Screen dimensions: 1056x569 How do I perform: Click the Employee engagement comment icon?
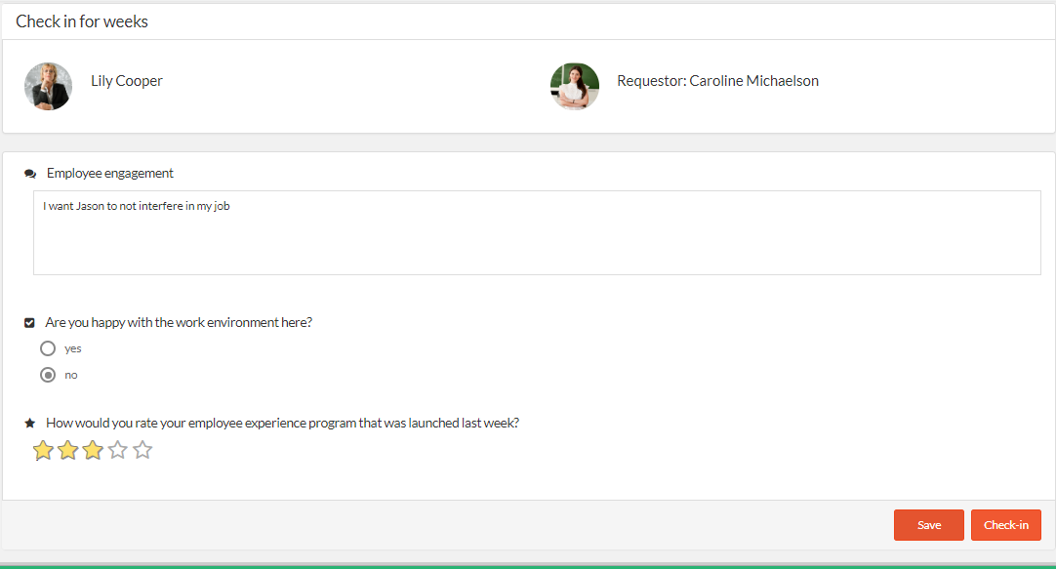pyautogui.click(x=30, y=174)
